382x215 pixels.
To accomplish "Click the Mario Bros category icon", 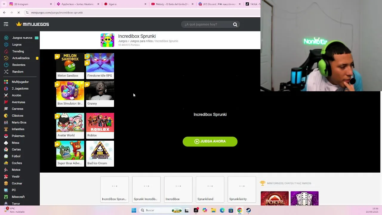I will tap(6, 122).
